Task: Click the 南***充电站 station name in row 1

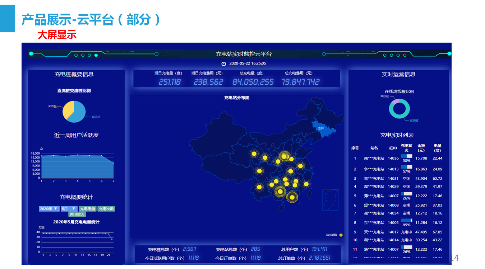Action: [374, 158]
